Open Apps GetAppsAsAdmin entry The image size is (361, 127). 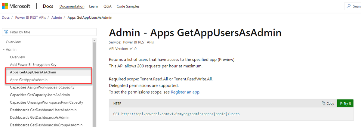[x=29, y=80]
